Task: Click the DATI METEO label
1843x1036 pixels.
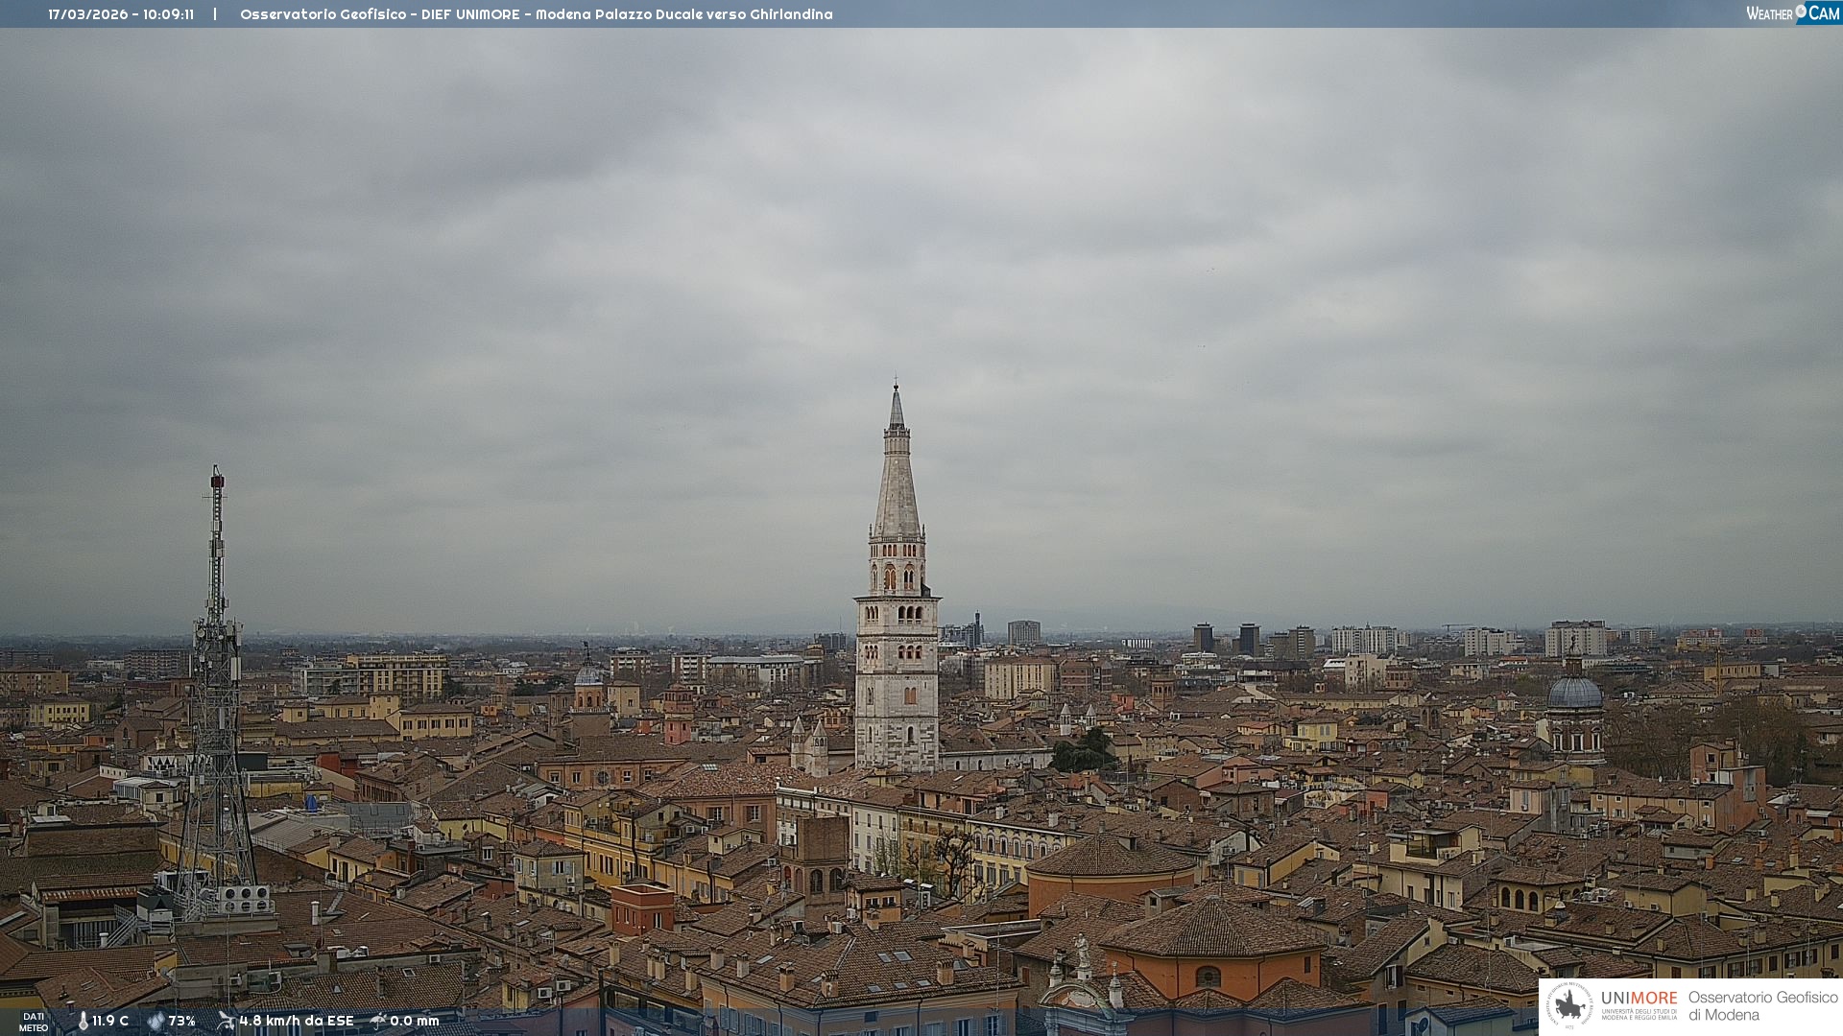Action: point(34,1022)
